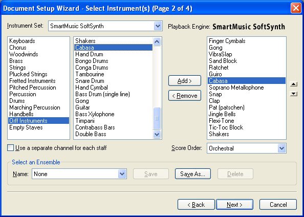The height and width of the screenshot is (217, 304).
Task: Select the Brass category
Action: coord(38,61)
